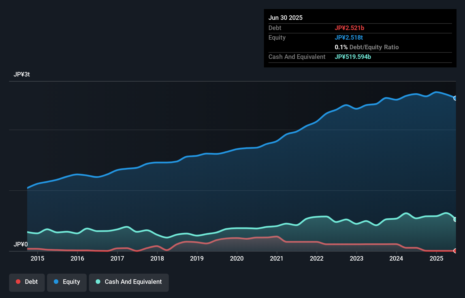The width and height of the screenshot is (465, 298).
Task: Select the 2020 year label
Action: (237, 258)
